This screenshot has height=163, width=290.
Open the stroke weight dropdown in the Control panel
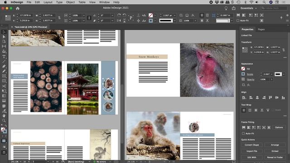pos(174,15)
